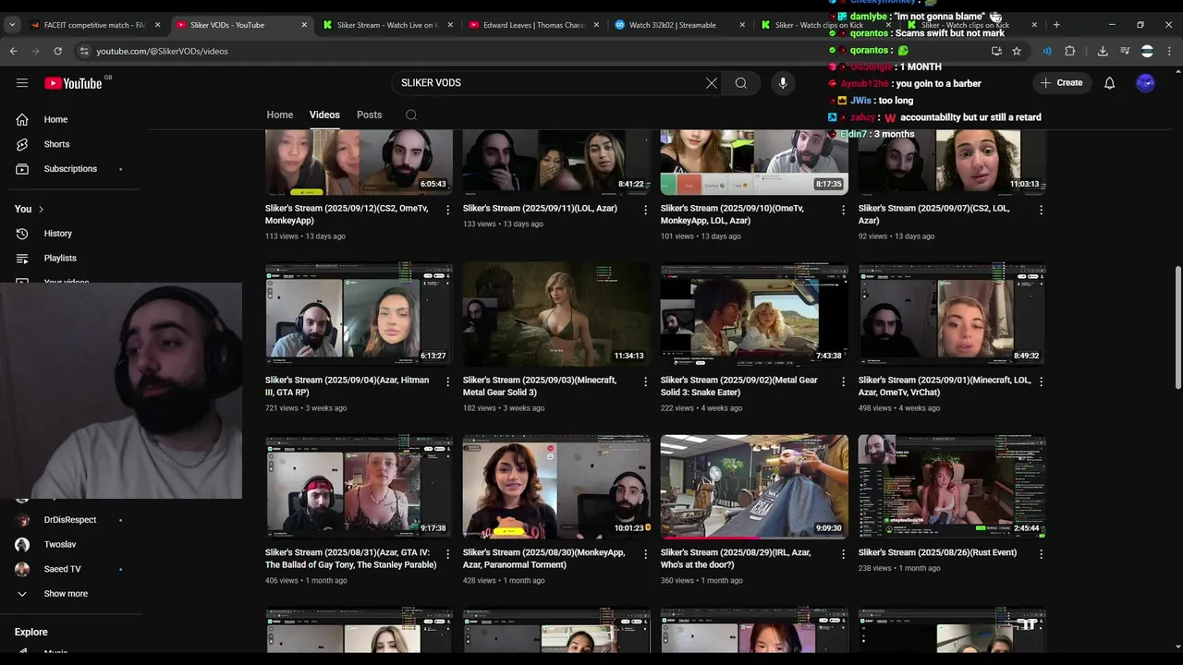Viewport: 1183px width, 665px height.
Task: Click the magnifier search button
Action: coord(741,83)
